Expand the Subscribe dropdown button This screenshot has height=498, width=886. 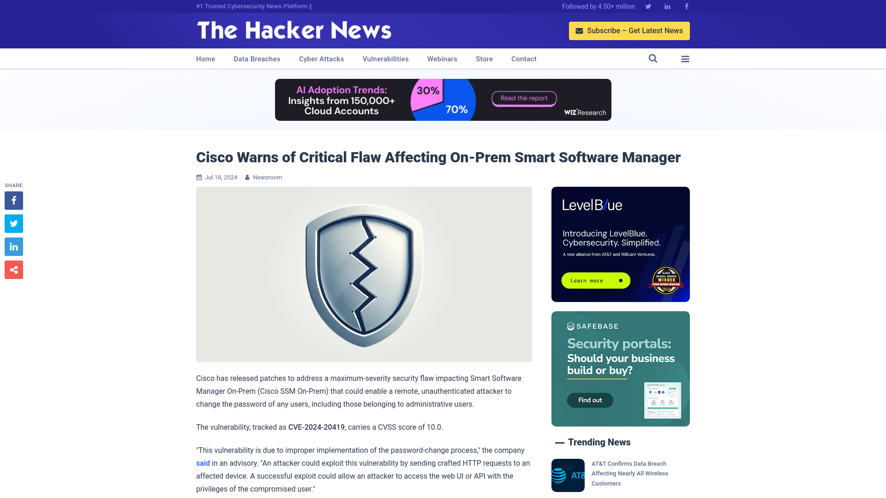point(629,30)
